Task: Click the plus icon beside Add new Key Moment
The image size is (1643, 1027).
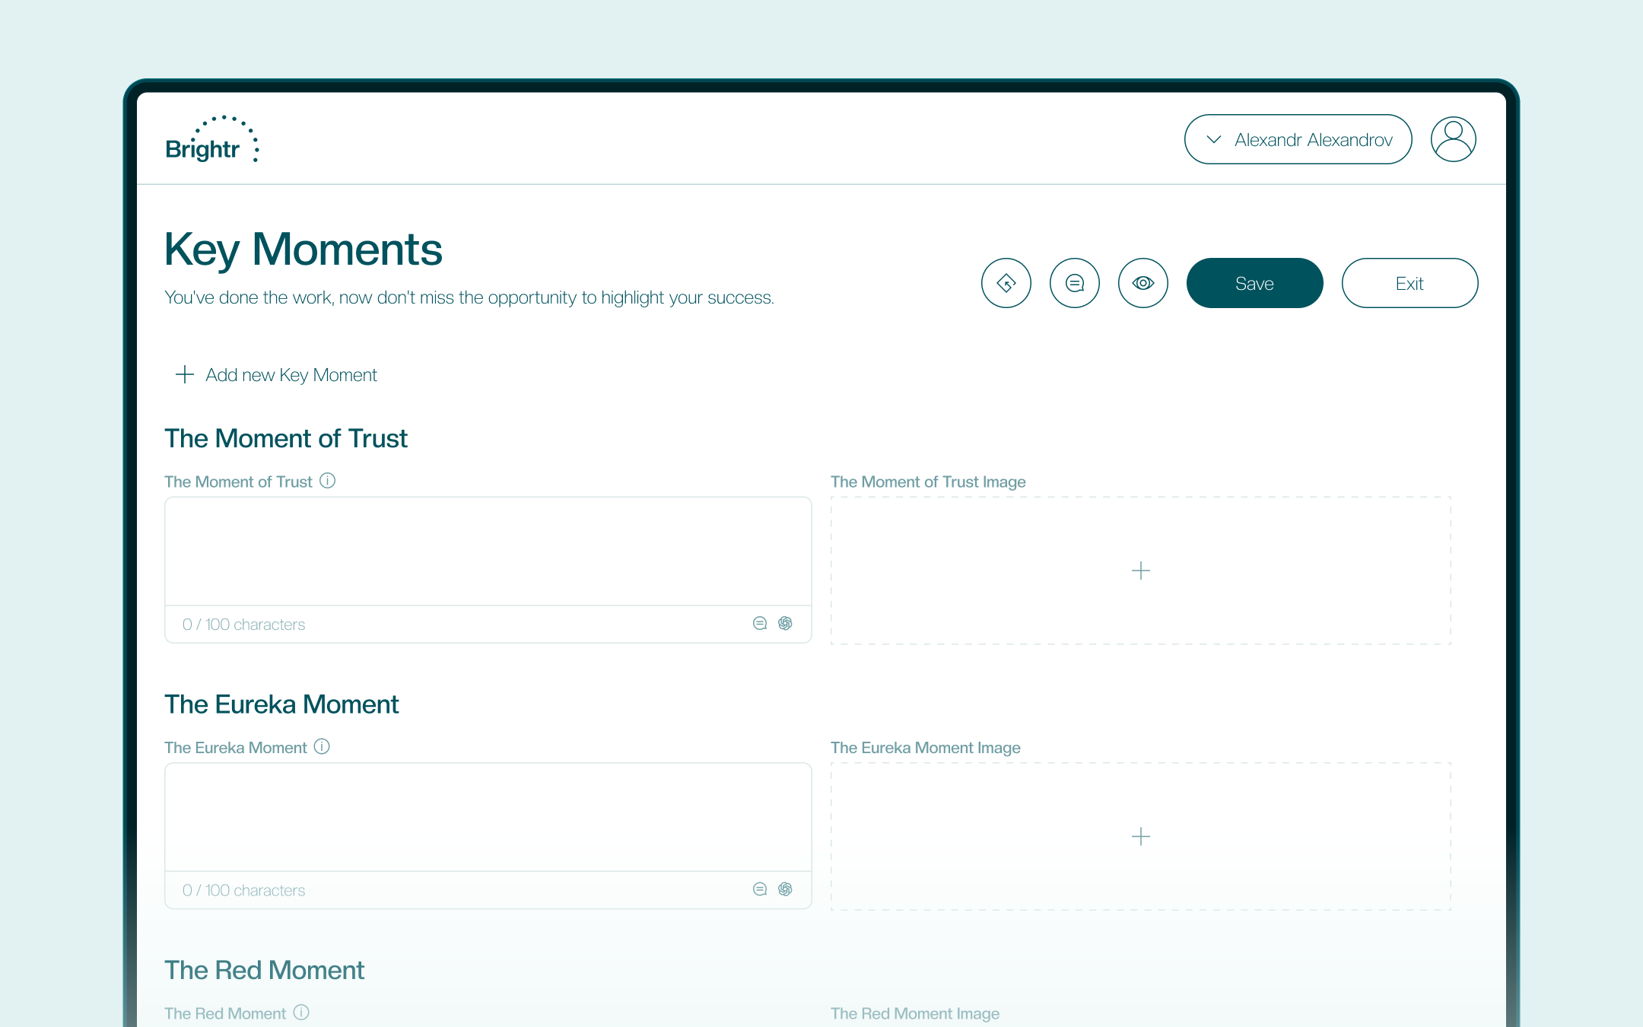Action: tap(184, 374)
